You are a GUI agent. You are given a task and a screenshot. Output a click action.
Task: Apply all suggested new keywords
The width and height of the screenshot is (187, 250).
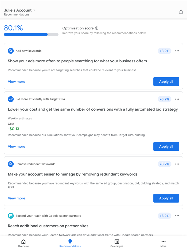coord(166,81)
